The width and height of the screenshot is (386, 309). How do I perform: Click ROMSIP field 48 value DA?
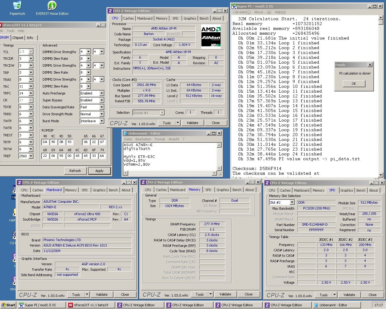45,142
